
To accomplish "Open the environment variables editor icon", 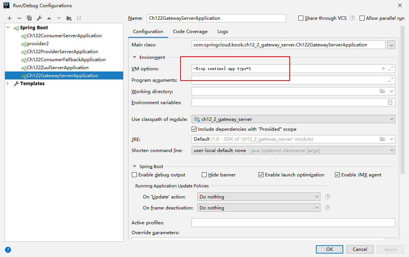I will (x=390, y=102).
